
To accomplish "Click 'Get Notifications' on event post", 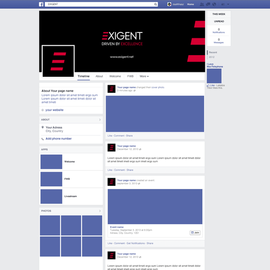I will [x=136, y=244].
